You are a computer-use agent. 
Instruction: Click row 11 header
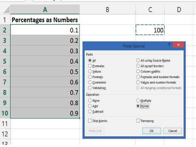point(5,123)
